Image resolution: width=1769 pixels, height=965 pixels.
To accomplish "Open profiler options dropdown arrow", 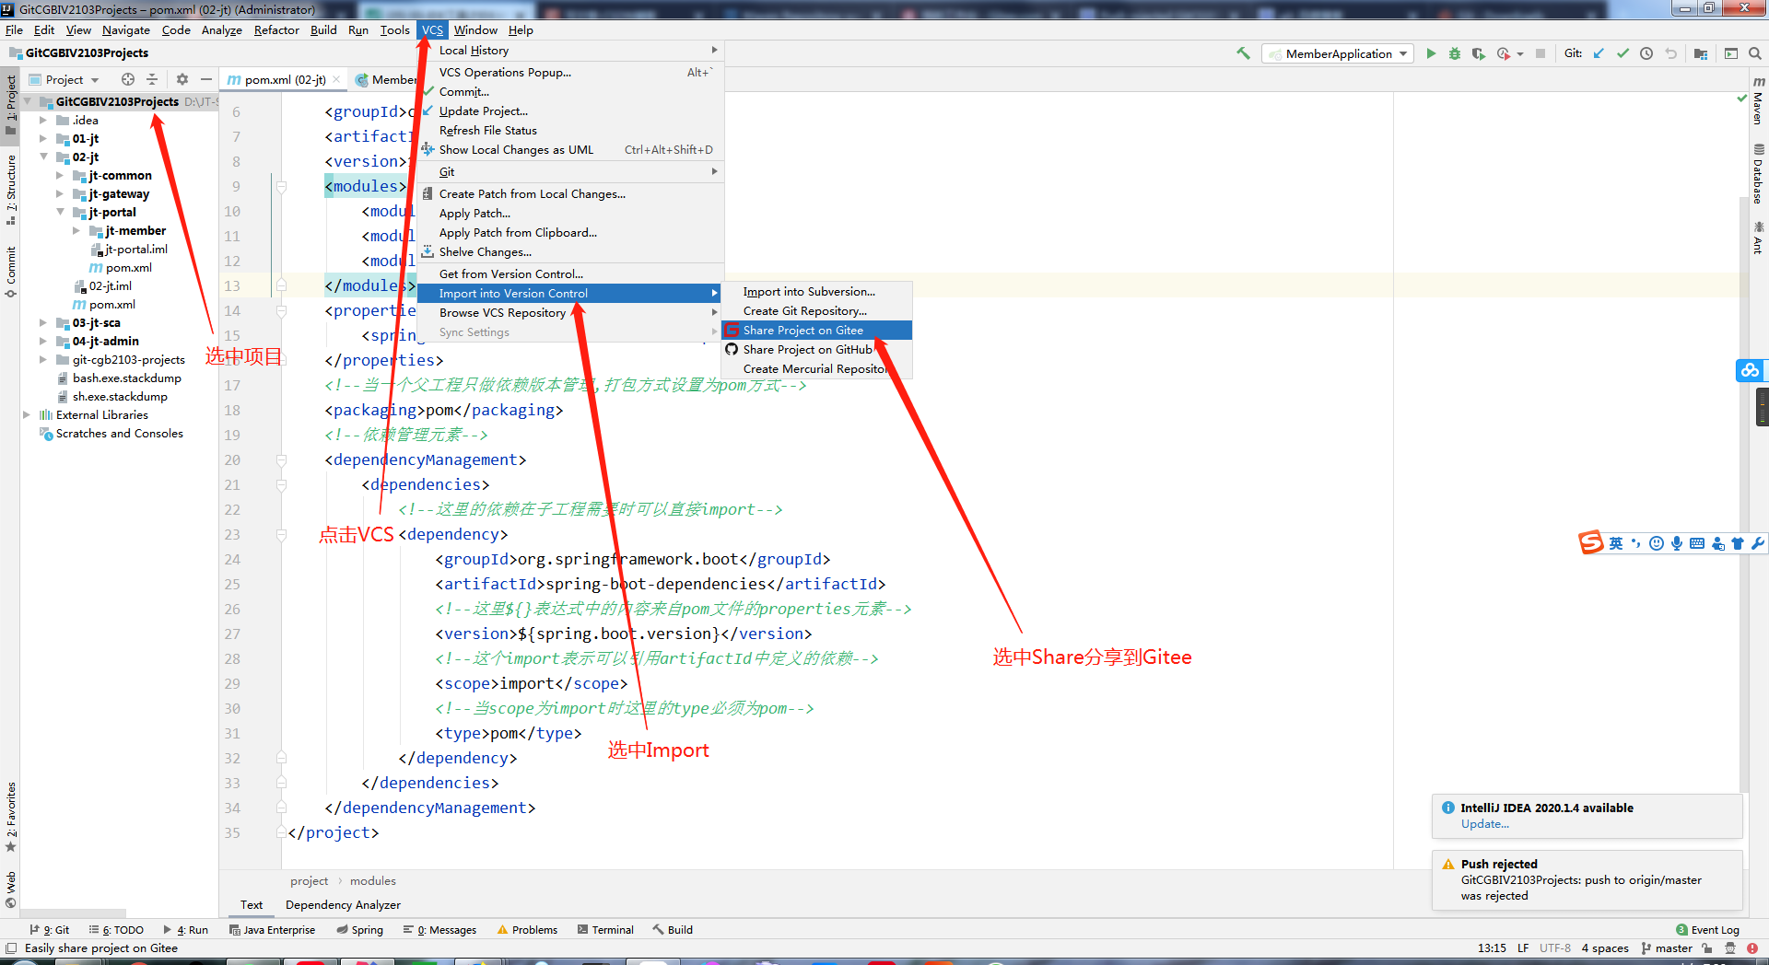I will tap(1520, 53).
